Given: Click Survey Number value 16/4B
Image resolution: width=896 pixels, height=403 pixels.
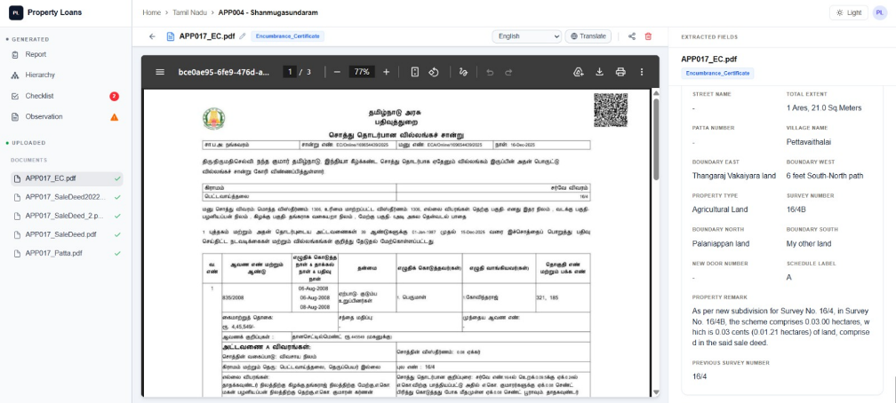Looking at the screenshot, I should click(x=796, y=209).
